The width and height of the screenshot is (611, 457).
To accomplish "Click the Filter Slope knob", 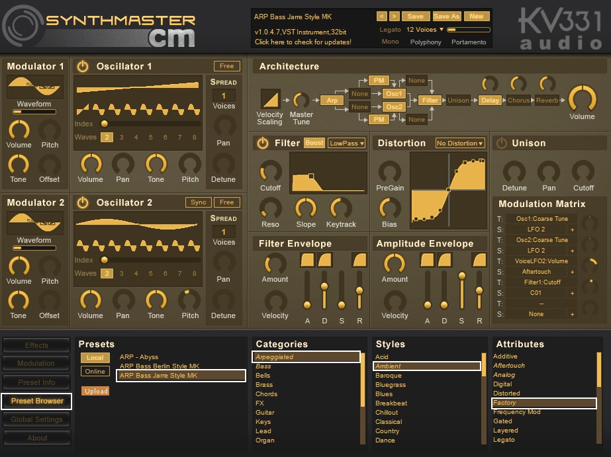I will [306, 208].
